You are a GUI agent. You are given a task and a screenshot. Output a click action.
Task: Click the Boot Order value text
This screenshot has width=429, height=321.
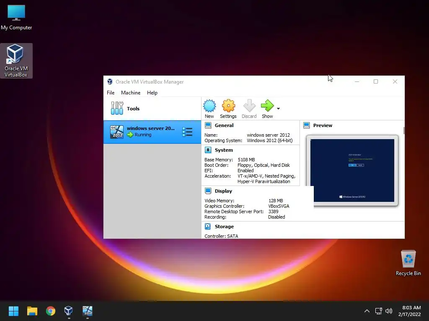[x=264, y=165]
